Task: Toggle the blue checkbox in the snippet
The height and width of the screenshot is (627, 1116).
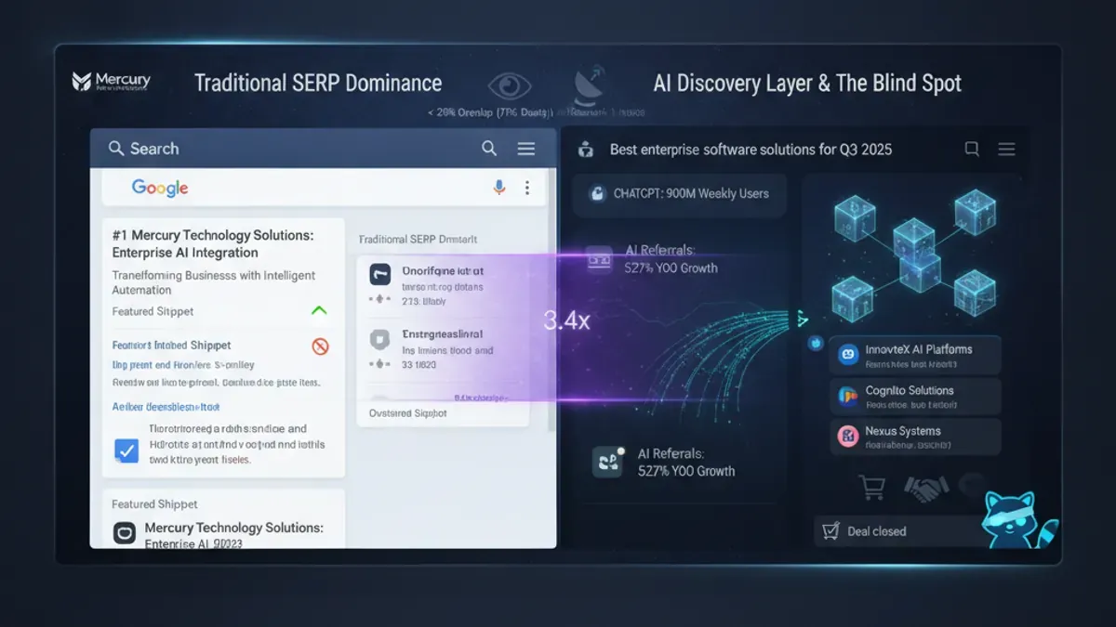Action: click(126, 451)
